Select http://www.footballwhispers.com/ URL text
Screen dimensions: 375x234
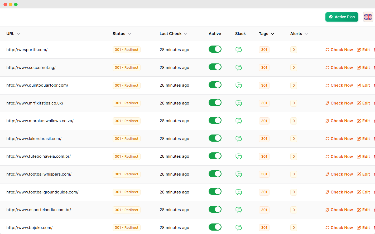[x=39, y=174]
